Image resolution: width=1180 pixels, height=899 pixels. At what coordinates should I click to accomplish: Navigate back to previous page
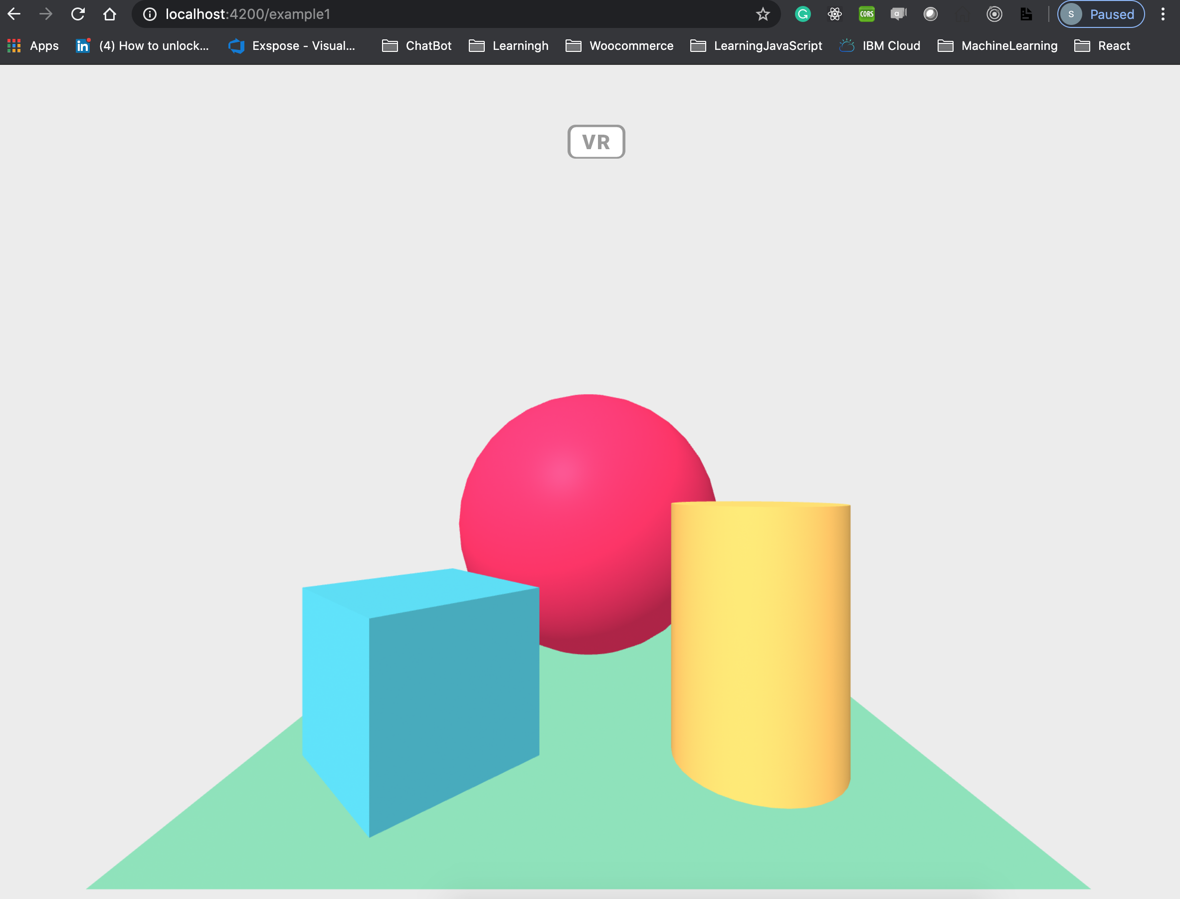click(x=14, y=14)
